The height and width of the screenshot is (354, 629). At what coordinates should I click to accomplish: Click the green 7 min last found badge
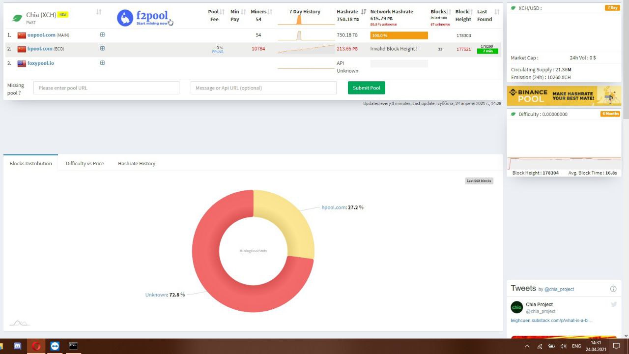tap(487, 51)
